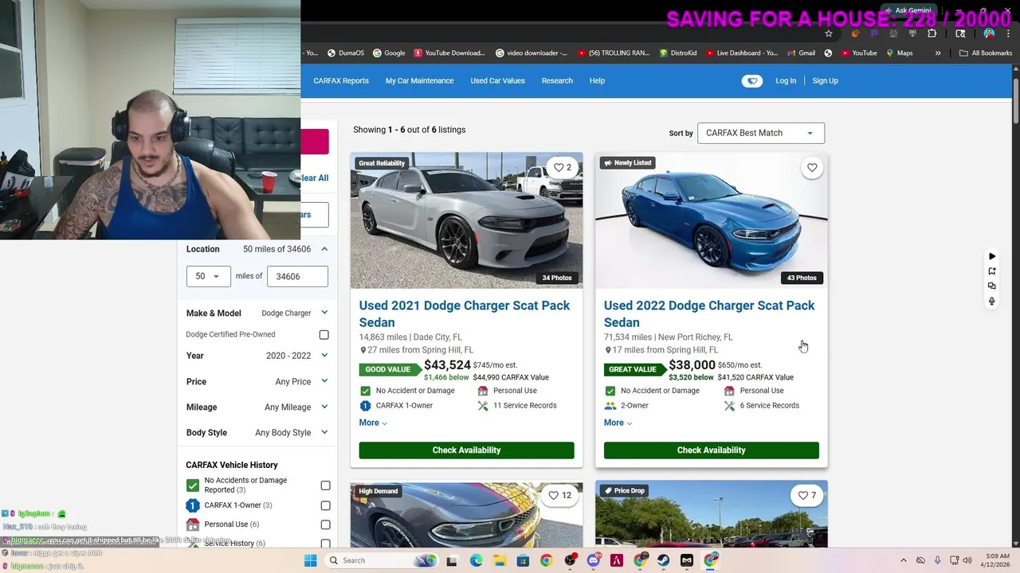Open Chrome extensions puzzle icon
Viewport: 1020px width, 573px height.
(932, 33)
